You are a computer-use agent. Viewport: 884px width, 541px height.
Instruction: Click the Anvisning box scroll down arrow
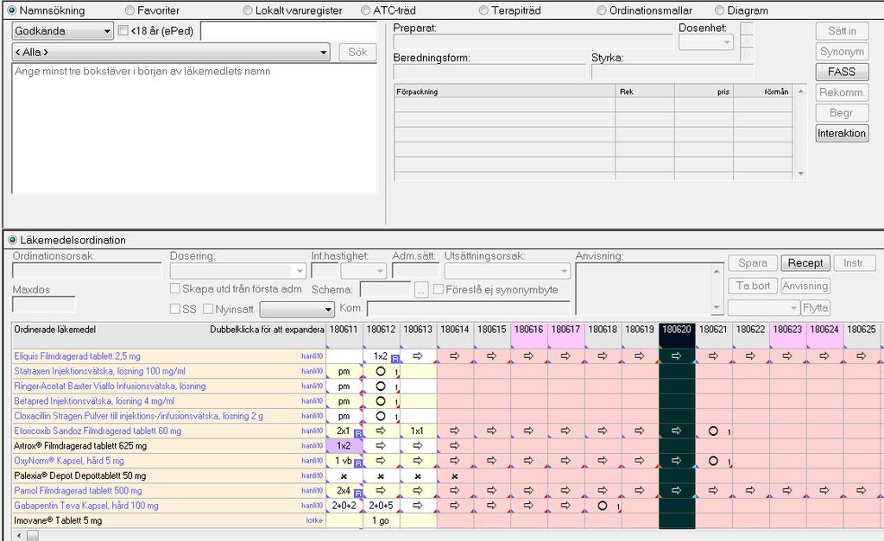click(717, 307)
